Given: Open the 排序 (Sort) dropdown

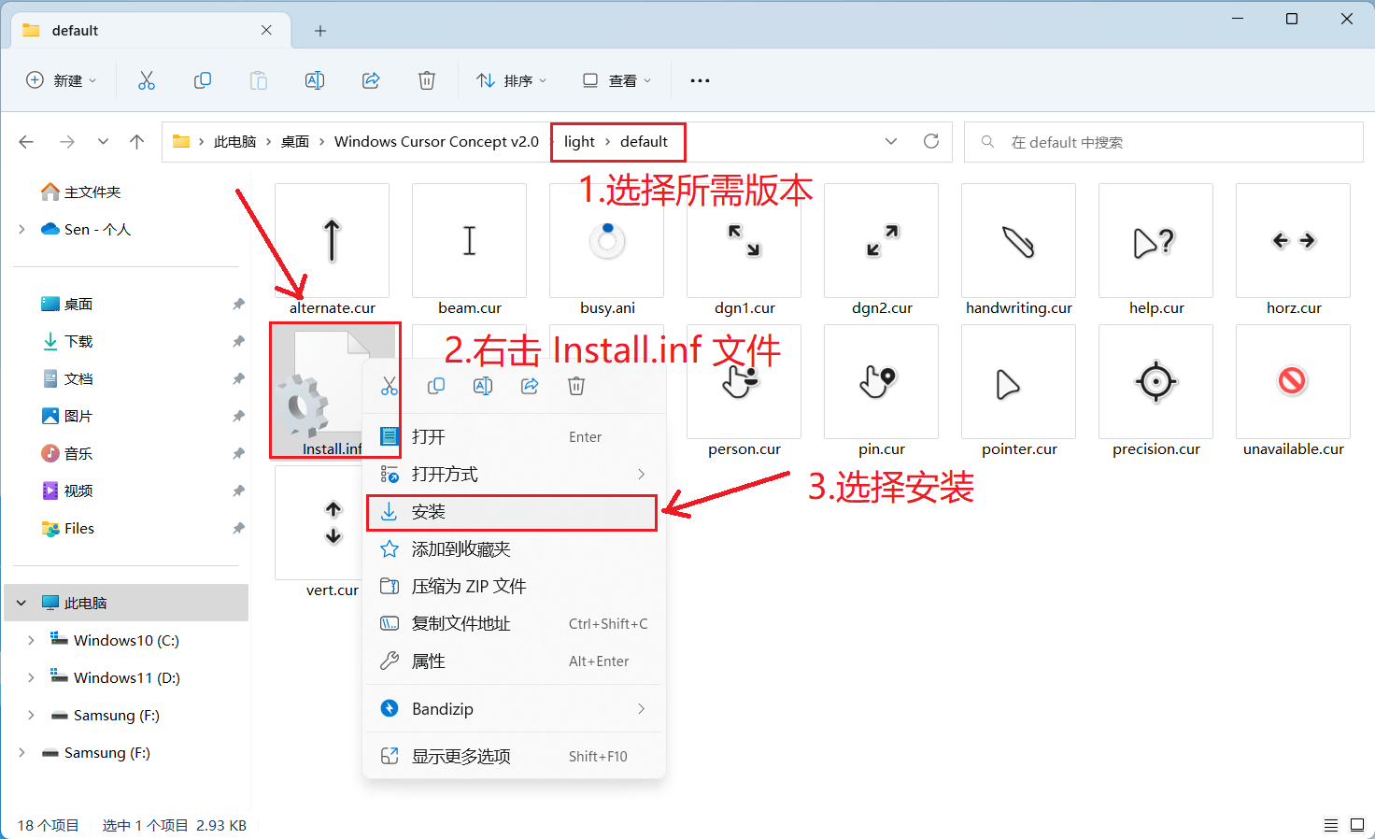Looking at the screenshot, I should [511, 80].
